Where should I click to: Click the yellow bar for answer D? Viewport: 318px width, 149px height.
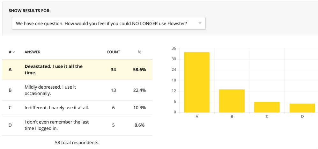[x=302, y=108]
